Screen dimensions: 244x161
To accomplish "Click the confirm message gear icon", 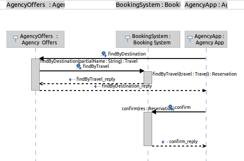I will pyautogui.click(x=171, y=108).
